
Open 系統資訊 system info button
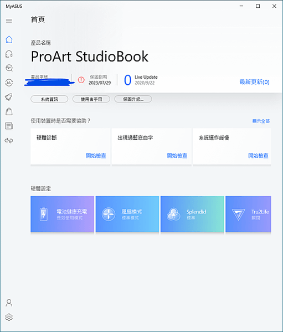pyautogui.click(x=49, y=99)
